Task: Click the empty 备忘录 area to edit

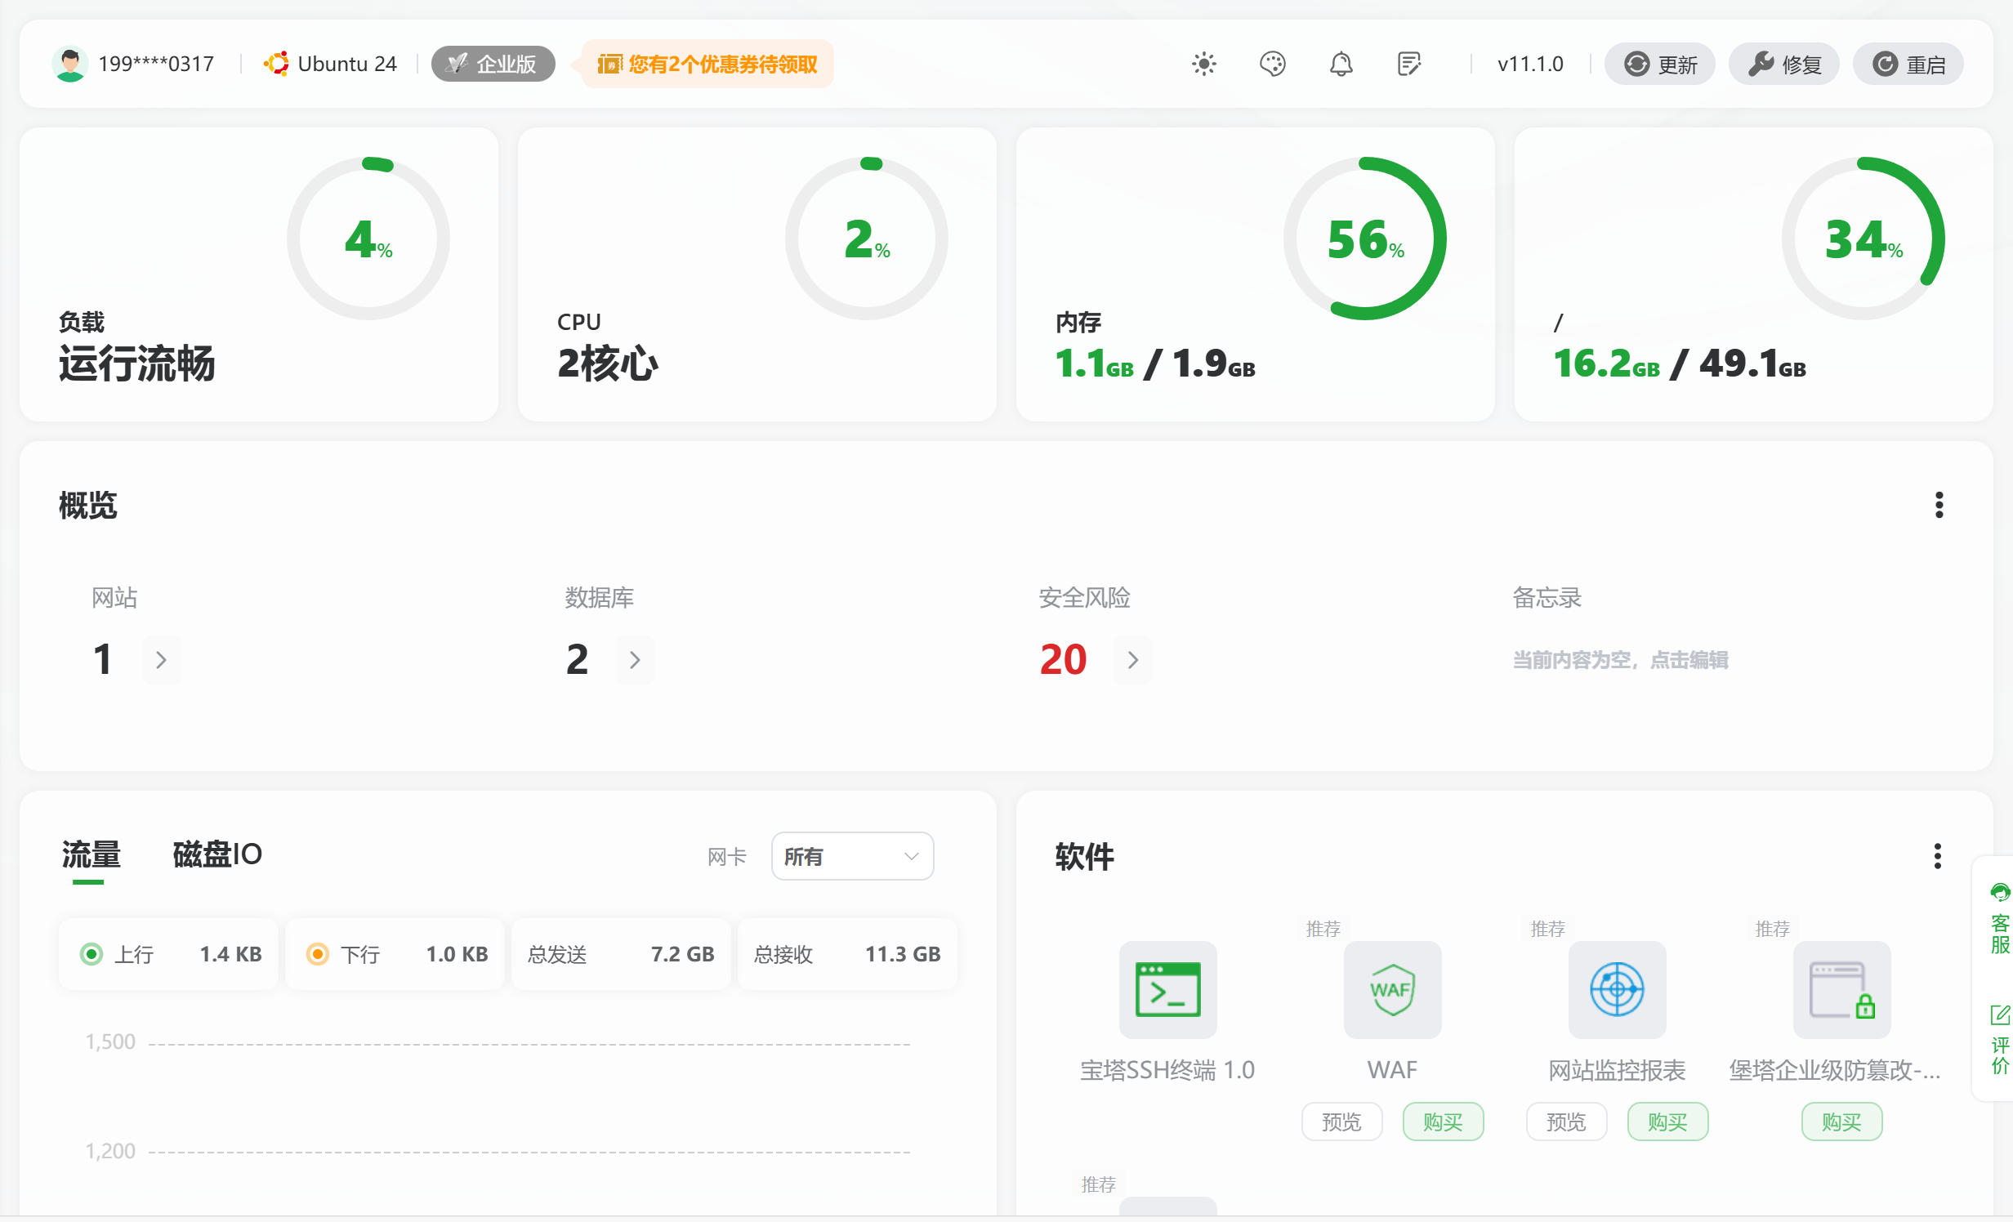Action: point(1620,659)
